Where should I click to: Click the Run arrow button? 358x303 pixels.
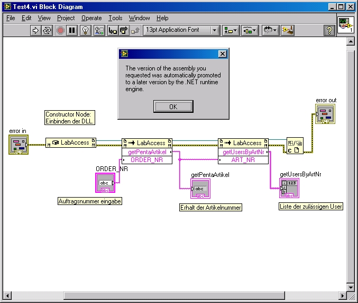(x=35, y=30)
